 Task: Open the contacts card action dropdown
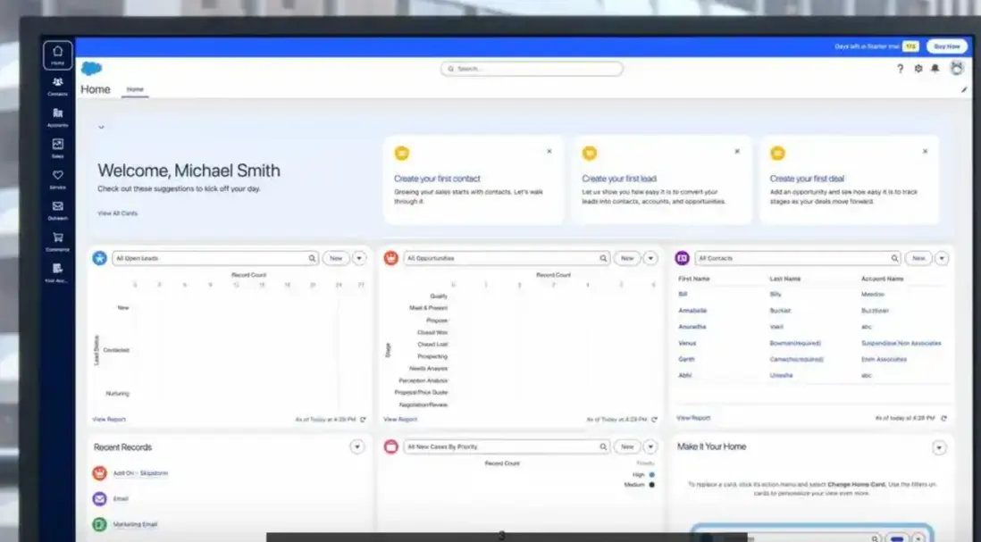[x=942, y=258]
